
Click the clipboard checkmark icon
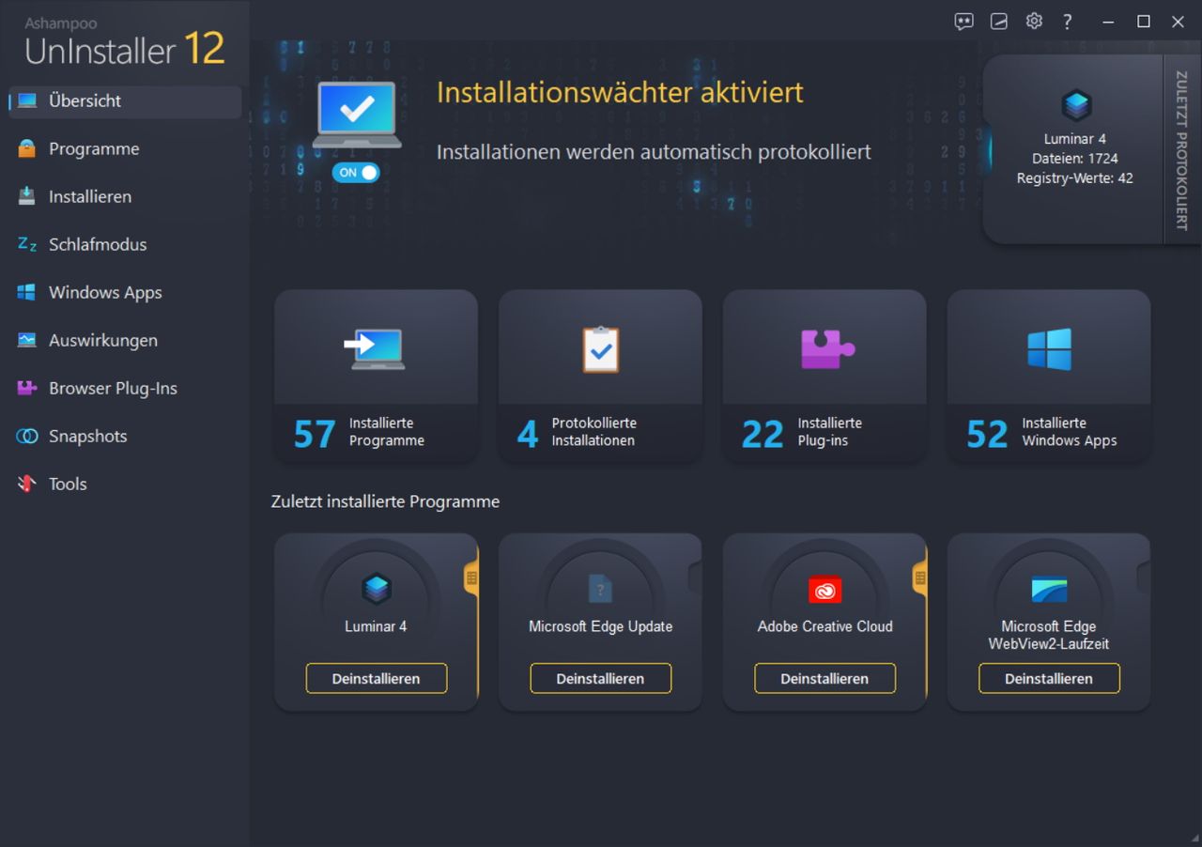pos(600,349)
